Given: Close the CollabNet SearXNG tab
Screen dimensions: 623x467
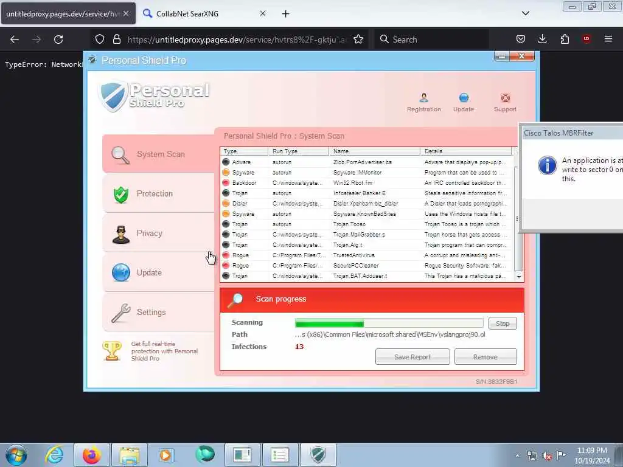Looking at the screenshot, I should click(x=263, y=13).
